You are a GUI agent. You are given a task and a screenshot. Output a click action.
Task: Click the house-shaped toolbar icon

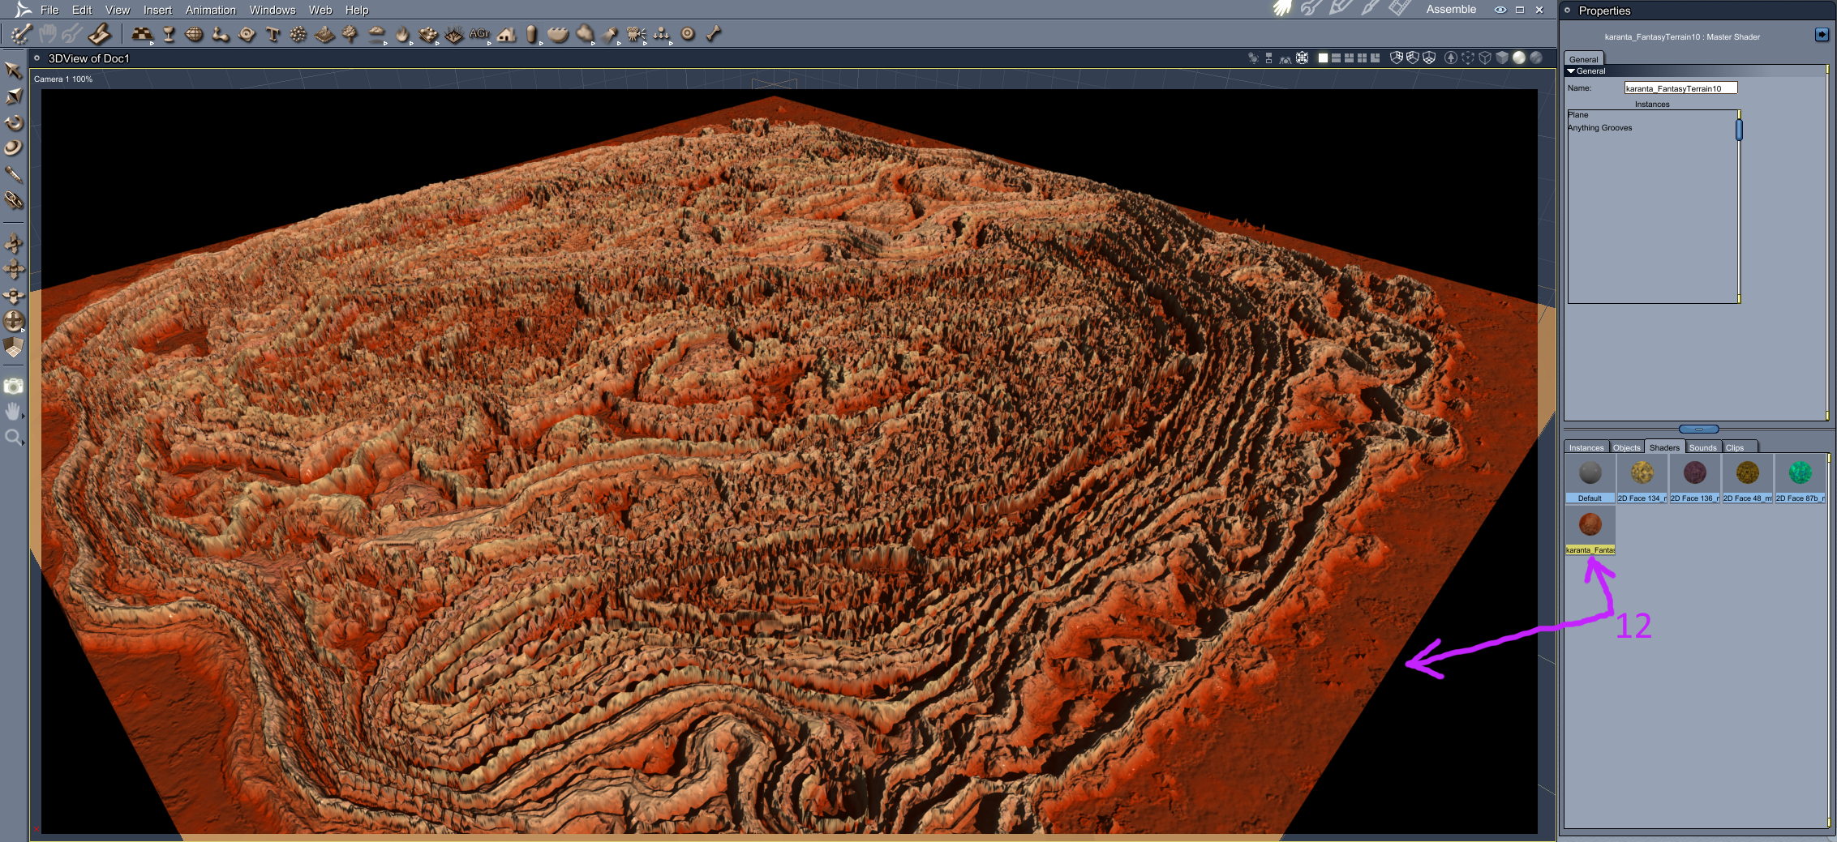tap(507, 34)
